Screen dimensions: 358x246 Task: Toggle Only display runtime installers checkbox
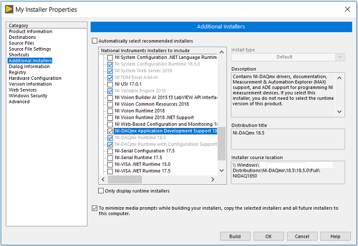101,191
